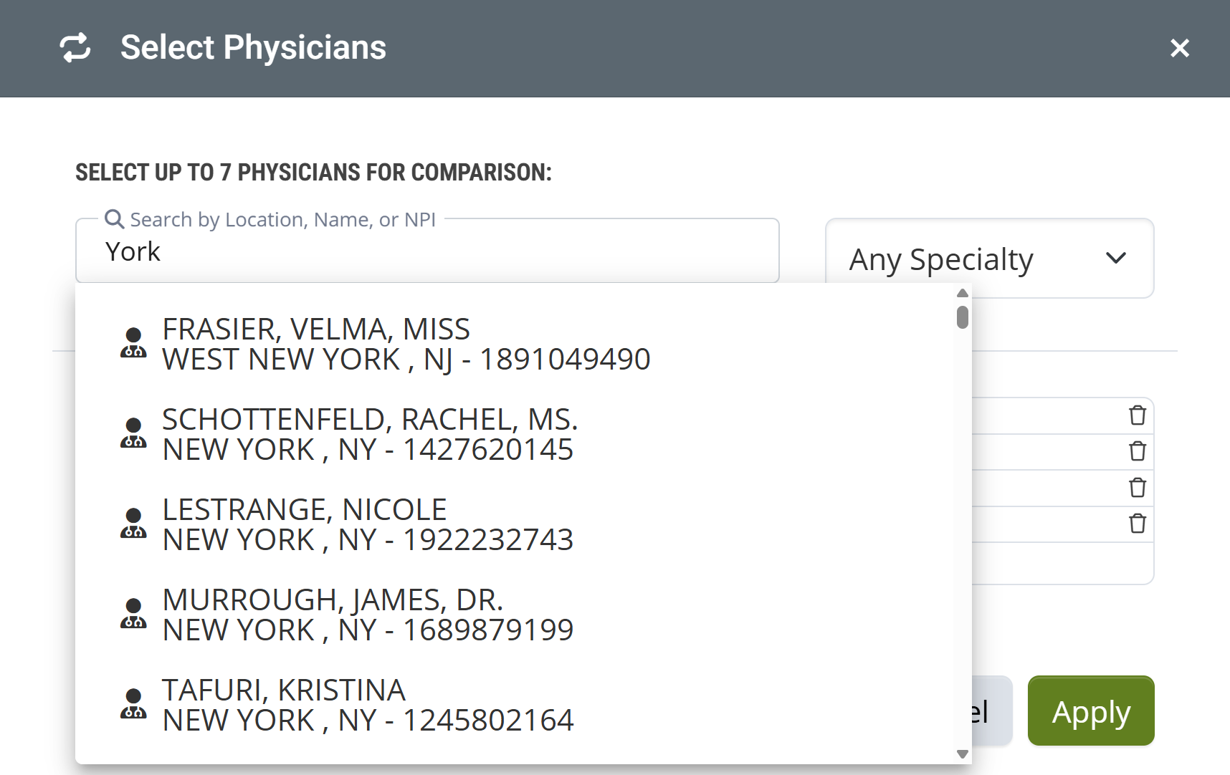
Task: Click physician icon beside Lestrange, Nicole
Action: point(133,524)
